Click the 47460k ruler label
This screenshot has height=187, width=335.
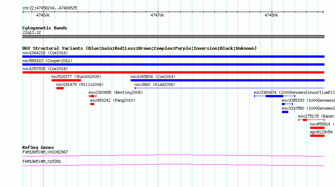coord(43,15)
